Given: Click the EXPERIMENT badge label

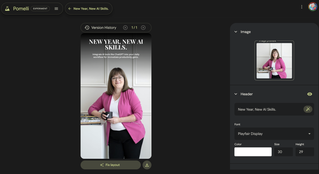Looking at the screenshot, I should [x=40, y=9].
